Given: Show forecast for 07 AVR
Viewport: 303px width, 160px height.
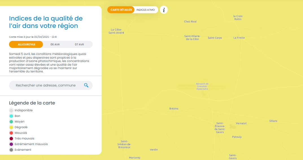Looking at the screenshot, I should point(79,45).
